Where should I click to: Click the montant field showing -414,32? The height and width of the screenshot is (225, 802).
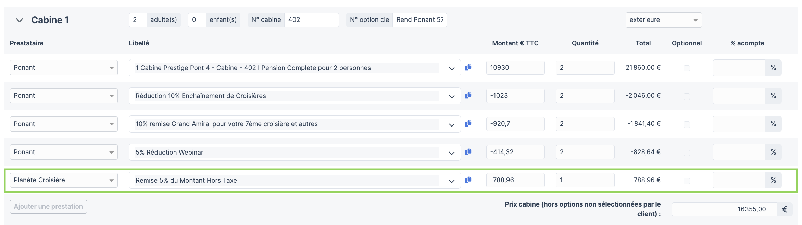tap(515, 152)
